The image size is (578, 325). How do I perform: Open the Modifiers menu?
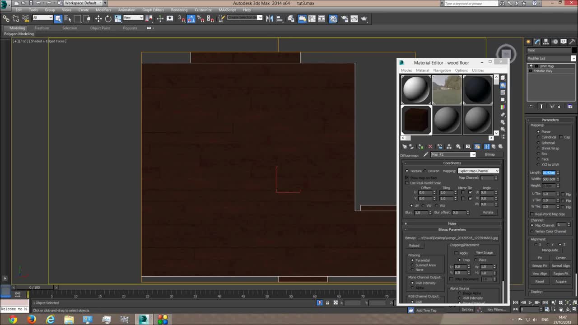point(103,10)
